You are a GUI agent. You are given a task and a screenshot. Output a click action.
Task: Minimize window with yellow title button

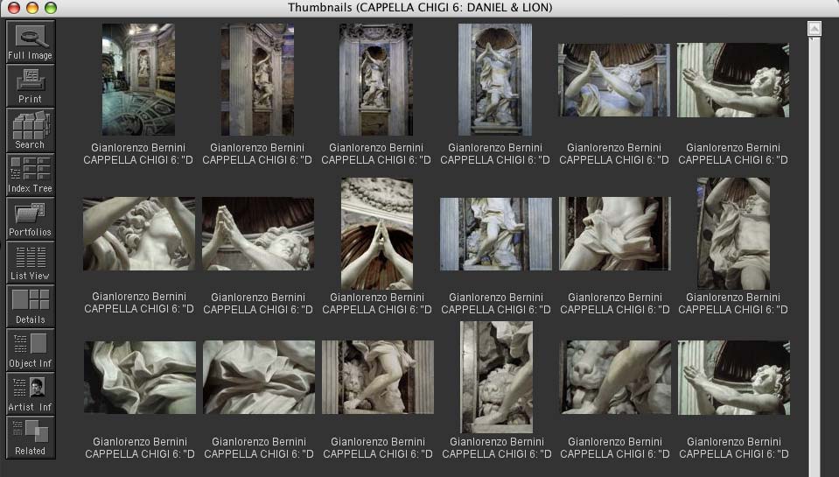click(x=32, y=8)
